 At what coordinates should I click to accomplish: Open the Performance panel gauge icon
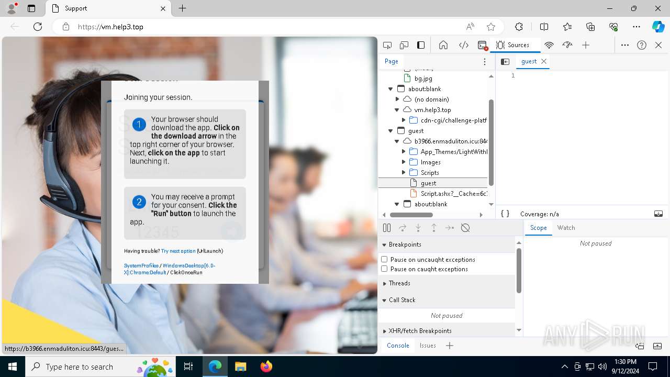pyautogui.click(x=567, y=45)
